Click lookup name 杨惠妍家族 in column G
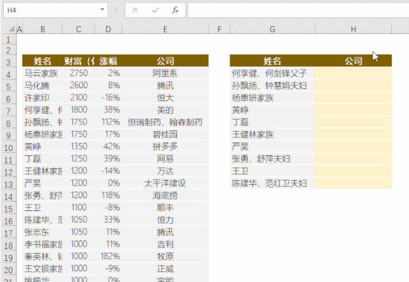409x282 pixels. pos(272,98)
